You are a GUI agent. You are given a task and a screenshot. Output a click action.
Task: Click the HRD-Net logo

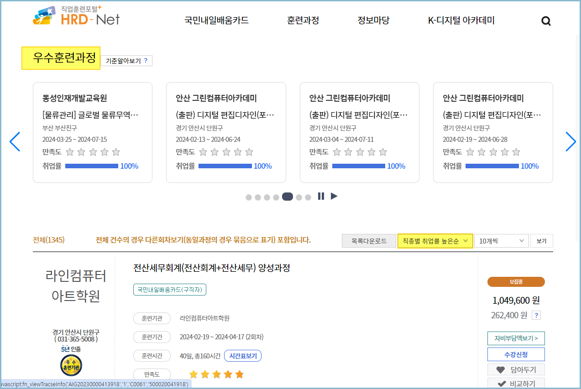75,17
